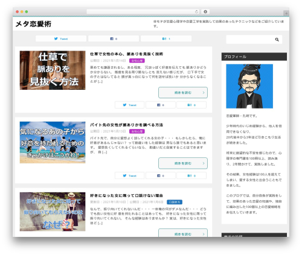The image size is (302, 255).
Task: Click the round icon right of the address bar
Action: pos(205,11)
